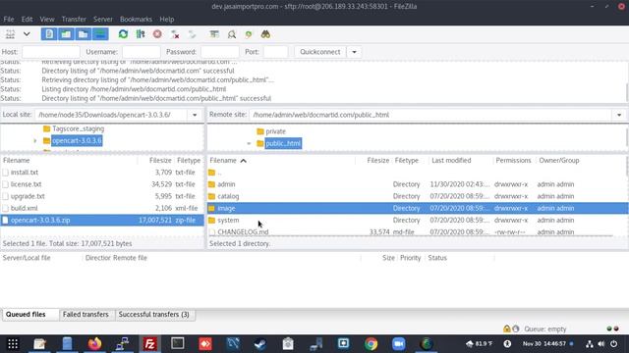Open the Quickconnect history dropdown
Viewport: 629px width, 353px height.
[354, 52]
